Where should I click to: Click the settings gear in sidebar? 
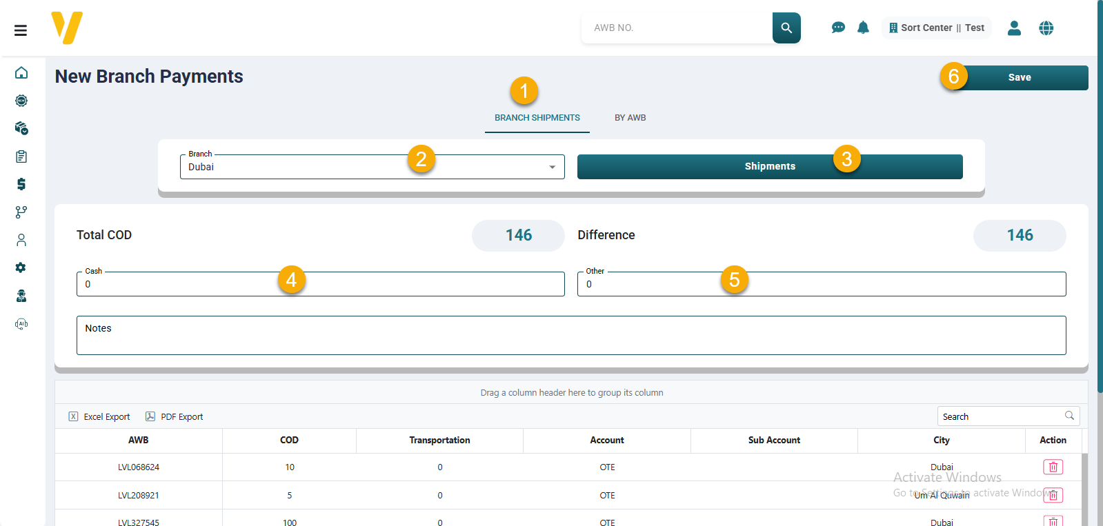click(21, 267)
